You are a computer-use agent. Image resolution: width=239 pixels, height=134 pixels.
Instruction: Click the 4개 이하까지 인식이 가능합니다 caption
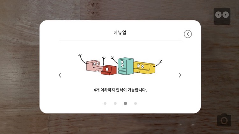pyautogui.click(x=120, y=90)
